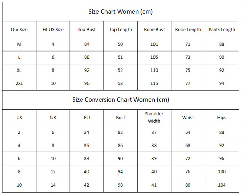Click the 'Waist' column header

[188, 118]
